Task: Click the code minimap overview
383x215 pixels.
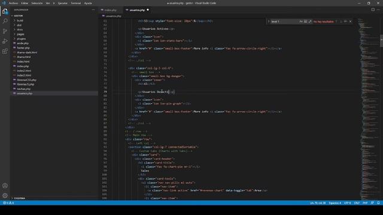Action: tap(369, 109)
